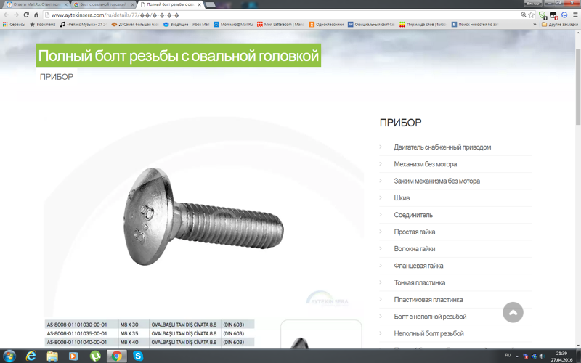Open the Соединитель category
The height and width of the screenshot is (363, 581).
(x=413, y=215)
